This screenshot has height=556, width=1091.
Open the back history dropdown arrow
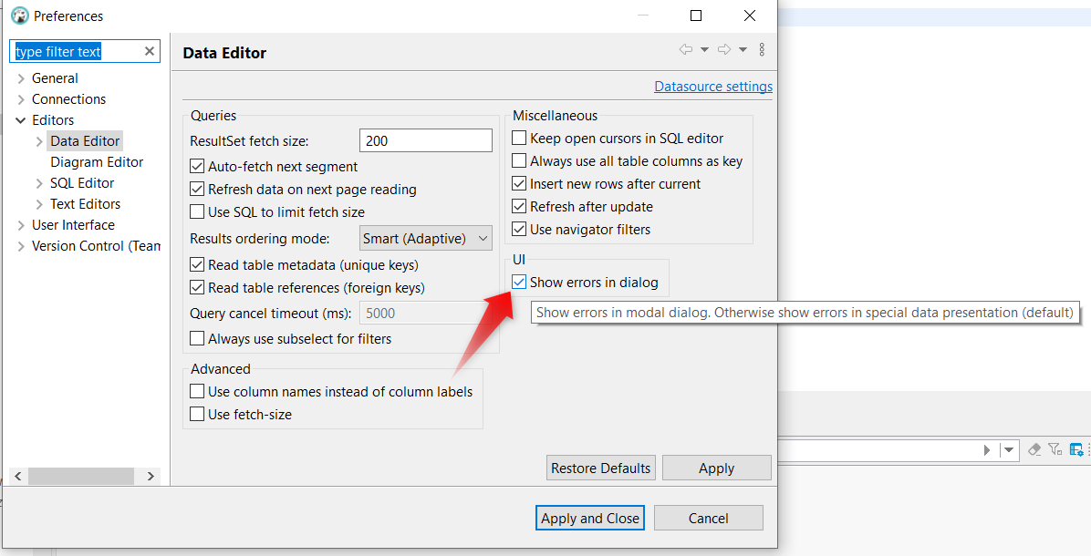click(702, 50)
